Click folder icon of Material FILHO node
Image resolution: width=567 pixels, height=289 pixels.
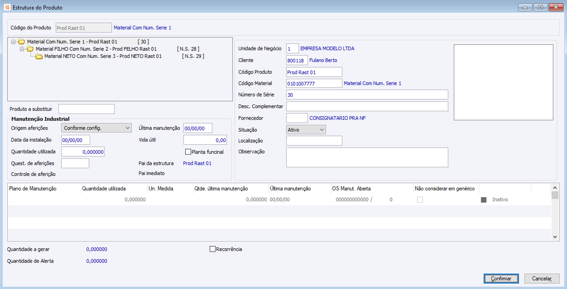30,49
